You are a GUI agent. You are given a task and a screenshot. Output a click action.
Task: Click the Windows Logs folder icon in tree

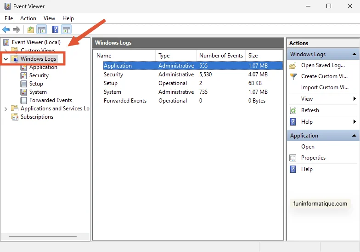tap(15, 59)
